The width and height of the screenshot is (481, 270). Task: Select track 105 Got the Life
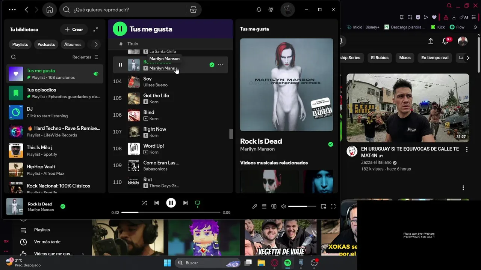point(170,98)
